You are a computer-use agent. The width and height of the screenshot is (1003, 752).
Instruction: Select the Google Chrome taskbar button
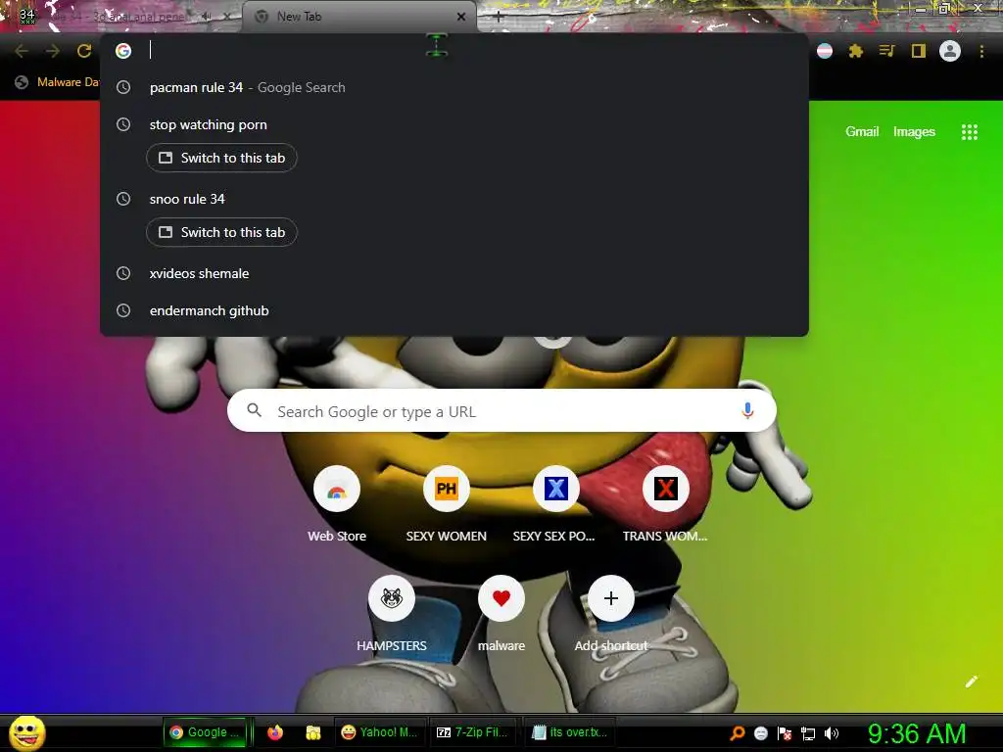pyautogui.click(x=206, y=732)
